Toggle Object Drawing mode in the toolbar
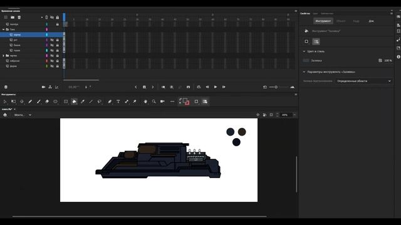 pyautogui.click(x=196, y=101)
